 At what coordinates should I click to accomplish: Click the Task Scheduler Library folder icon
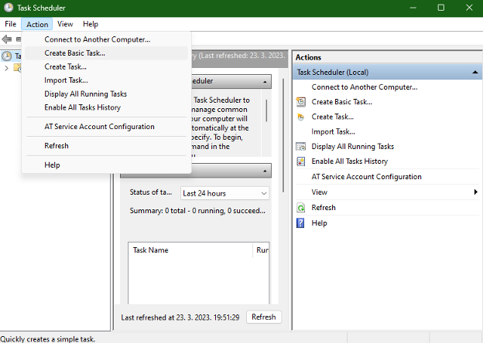pyautogui.click(x=18, y=68)
